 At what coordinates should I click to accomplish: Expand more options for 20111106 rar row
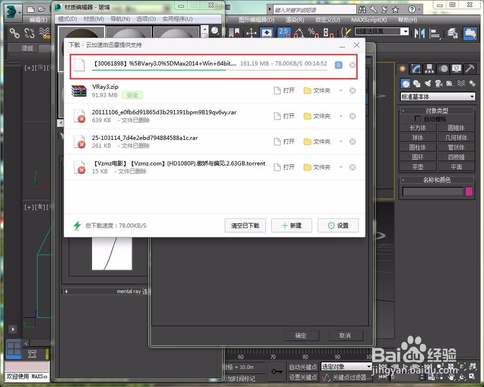pyautogui.click(x=341, y=116)
